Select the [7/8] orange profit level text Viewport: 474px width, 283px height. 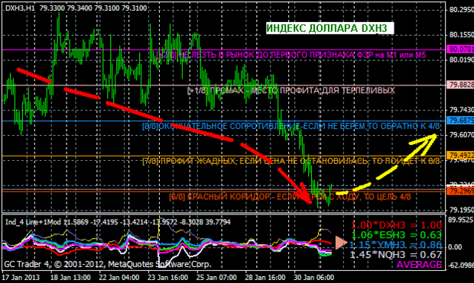[x=291, y=161]
